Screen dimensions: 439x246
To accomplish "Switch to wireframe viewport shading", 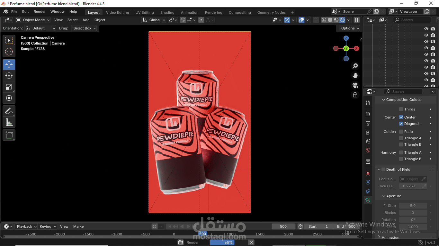I will (x=324, y=20).
